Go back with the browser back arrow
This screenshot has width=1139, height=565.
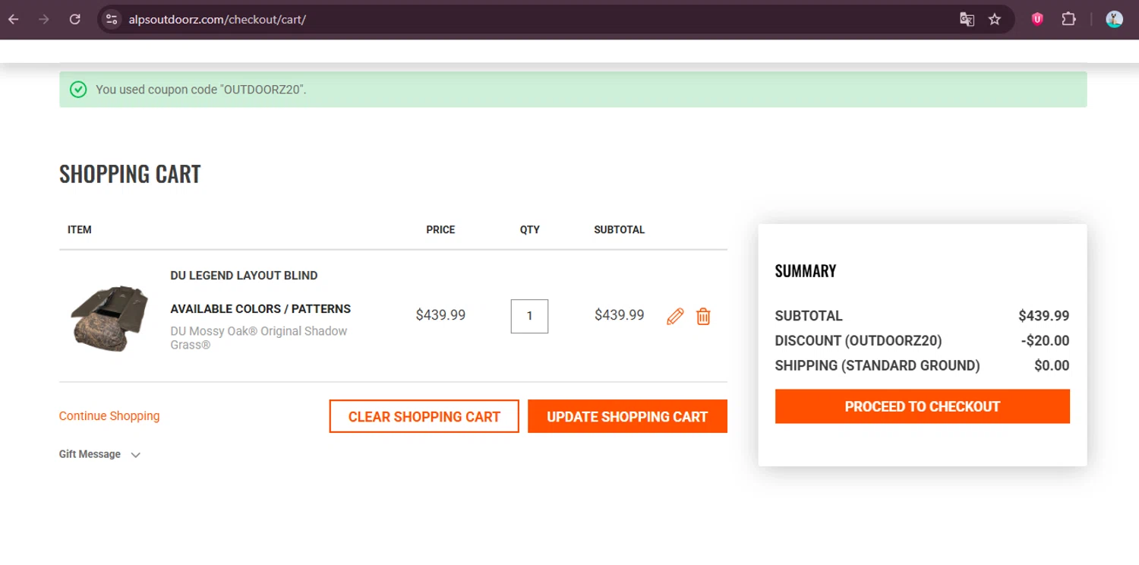(x=14, y=19)
